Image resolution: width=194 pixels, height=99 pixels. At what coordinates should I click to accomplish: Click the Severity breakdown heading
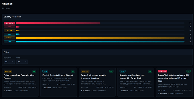(12, 17)
